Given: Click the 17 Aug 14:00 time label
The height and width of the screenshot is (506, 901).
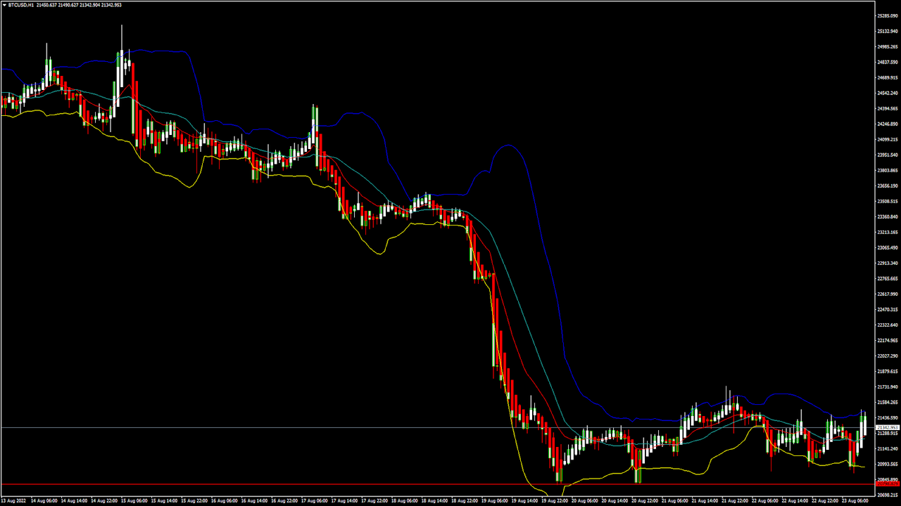Looking at the screenshot, I should [x=345, y=501].
